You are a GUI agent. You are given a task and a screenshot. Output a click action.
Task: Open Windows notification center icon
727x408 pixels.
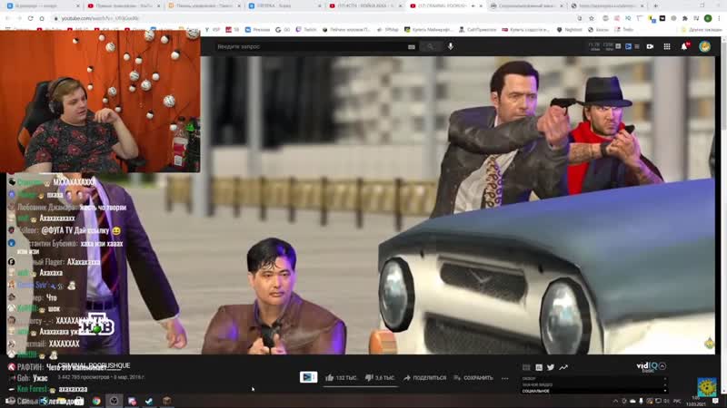coord(715,401)
